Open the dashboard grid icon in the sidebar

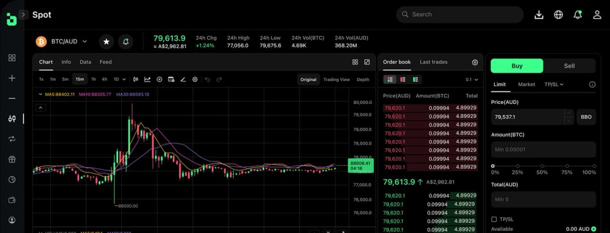pyautogui.click(x=12, y=58)
